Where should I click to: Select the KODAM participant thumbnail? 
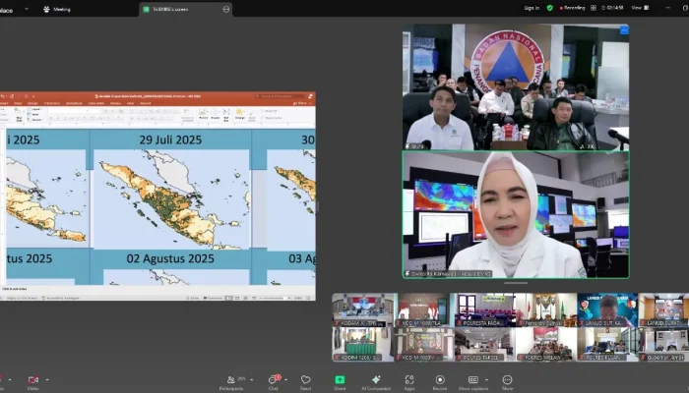tap(364, 309)
